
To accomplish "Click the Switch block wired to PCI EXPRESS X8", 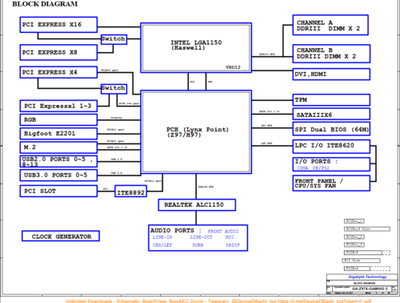I will click(114, 39).
